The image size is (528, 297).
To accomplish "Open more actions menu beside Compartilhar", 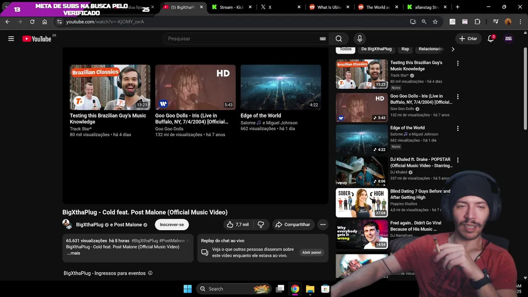I will (323, 224).
